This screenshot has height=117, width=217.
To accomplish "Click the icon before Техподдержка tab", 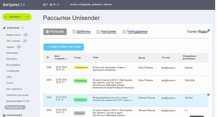I will [124, 32].
